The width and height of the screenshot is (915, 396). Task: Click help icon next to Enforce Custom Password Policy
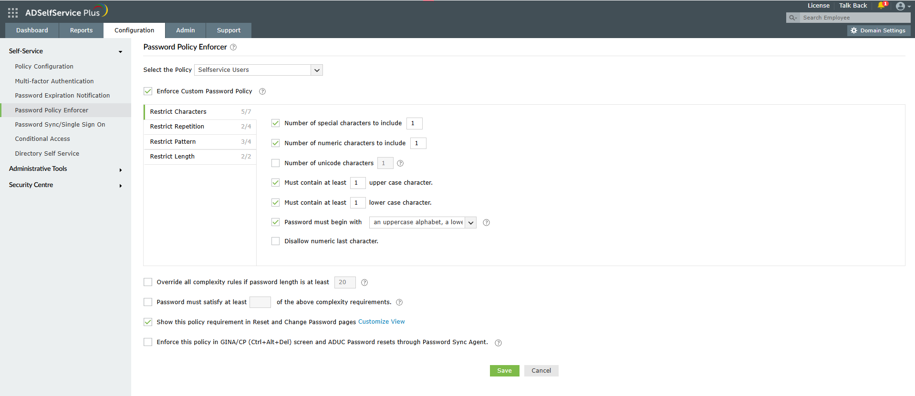tap(262, 91)
